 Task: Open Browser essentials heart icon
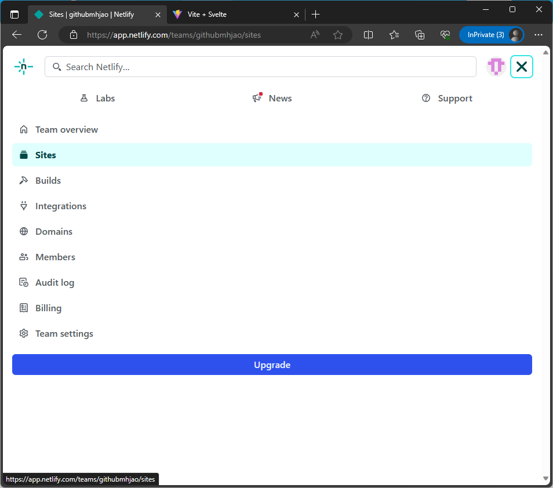(x=445, y=35)
